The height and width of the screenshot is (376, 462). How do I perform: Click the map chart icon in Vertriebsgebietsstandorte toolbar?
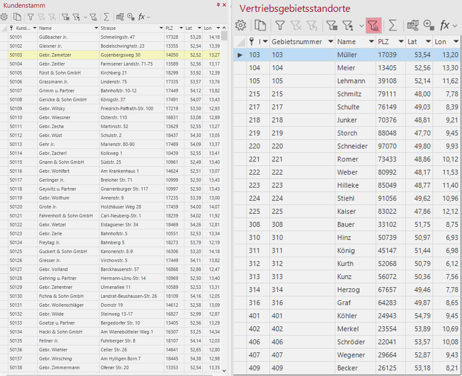(x=413, y=26)
